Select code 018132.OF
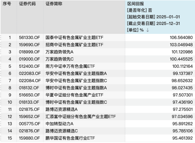 29,88
